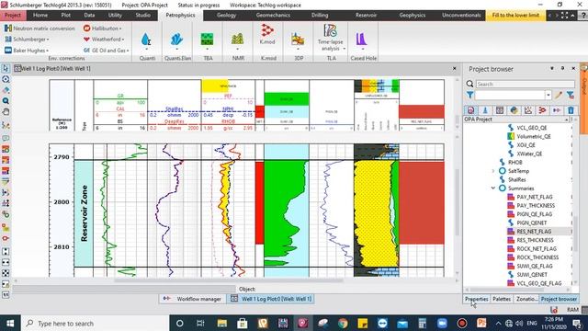588x331 pixels.
Task: Click the first pink document icon in browser toolbar
Action: coord(470,110)
